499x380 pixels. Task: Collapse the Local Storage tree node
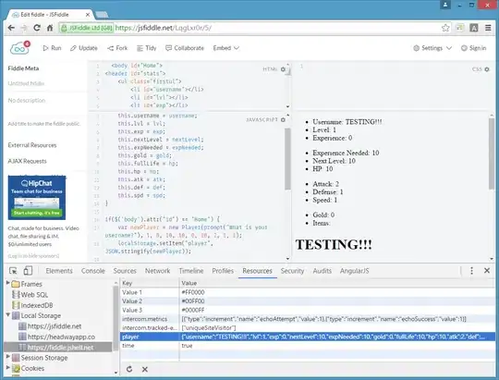coord(8,314)
